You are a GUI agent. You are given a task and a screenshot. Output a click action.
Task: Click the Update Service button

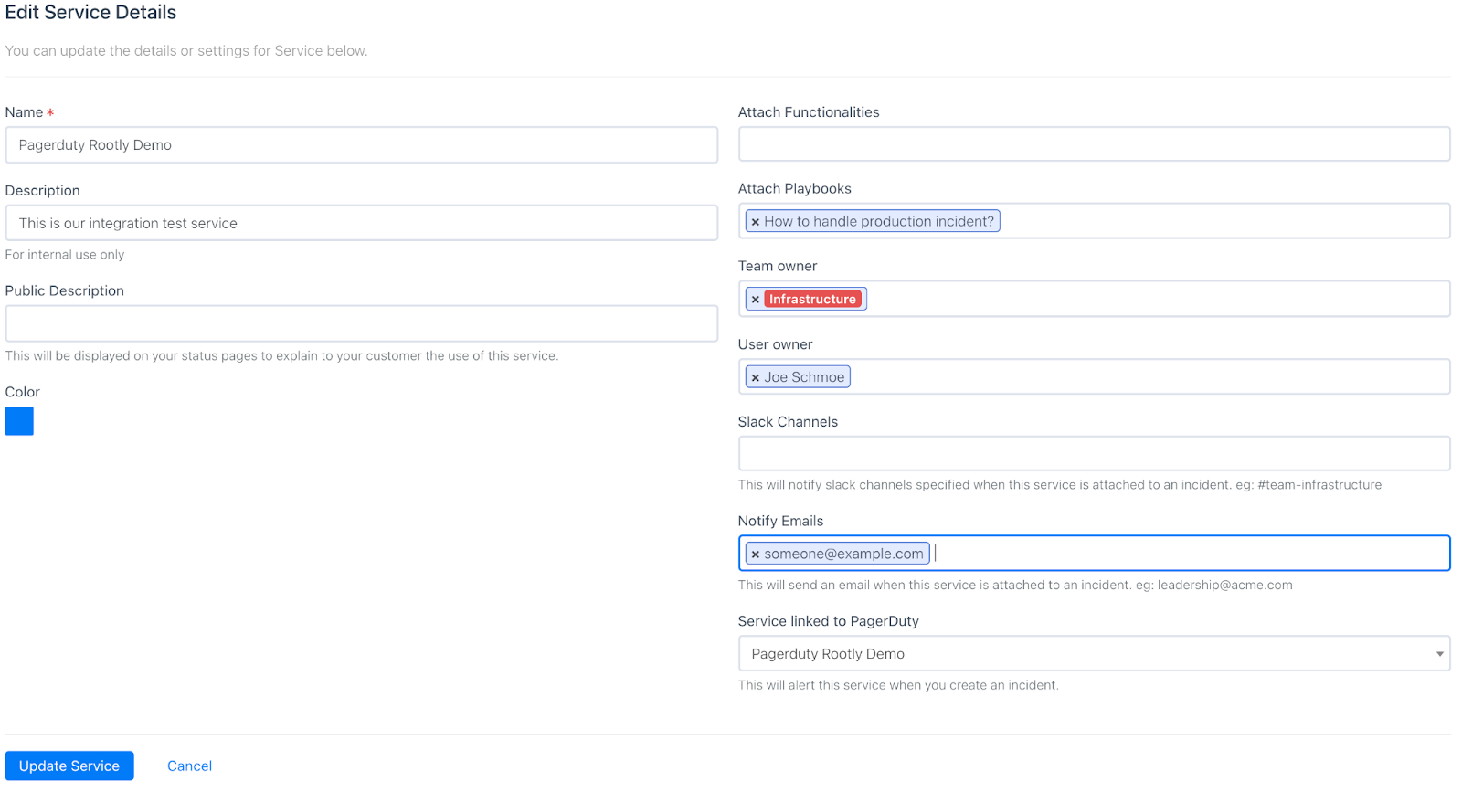[69, 766]
